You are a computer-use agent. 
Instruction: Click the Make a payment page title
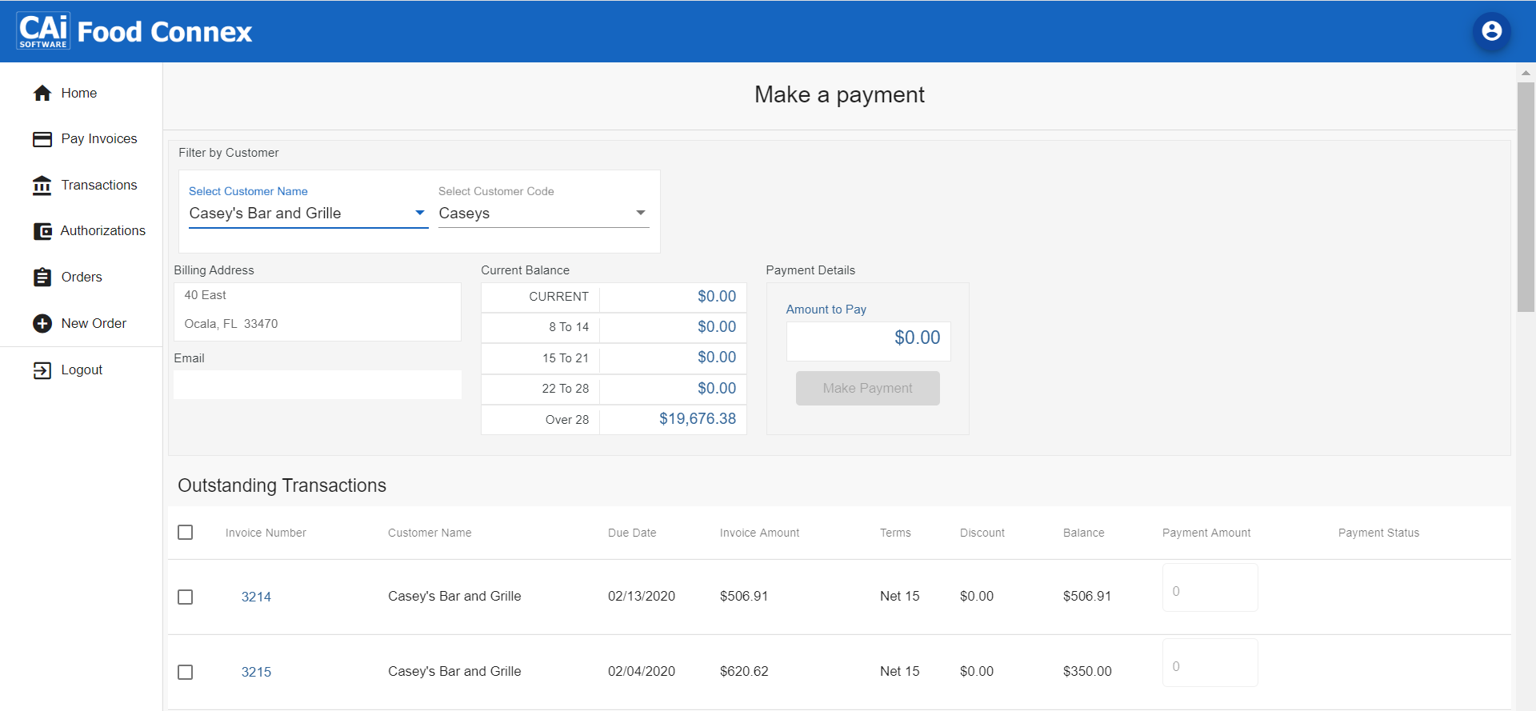(x=839, y=95)
